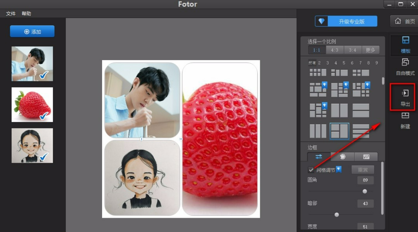418x232 pixels.
Task: Switch to 自由模式 free mode
Action: point(406,67)
